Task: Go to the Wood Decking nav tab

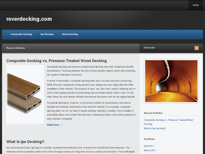Action: pos(70,34)
